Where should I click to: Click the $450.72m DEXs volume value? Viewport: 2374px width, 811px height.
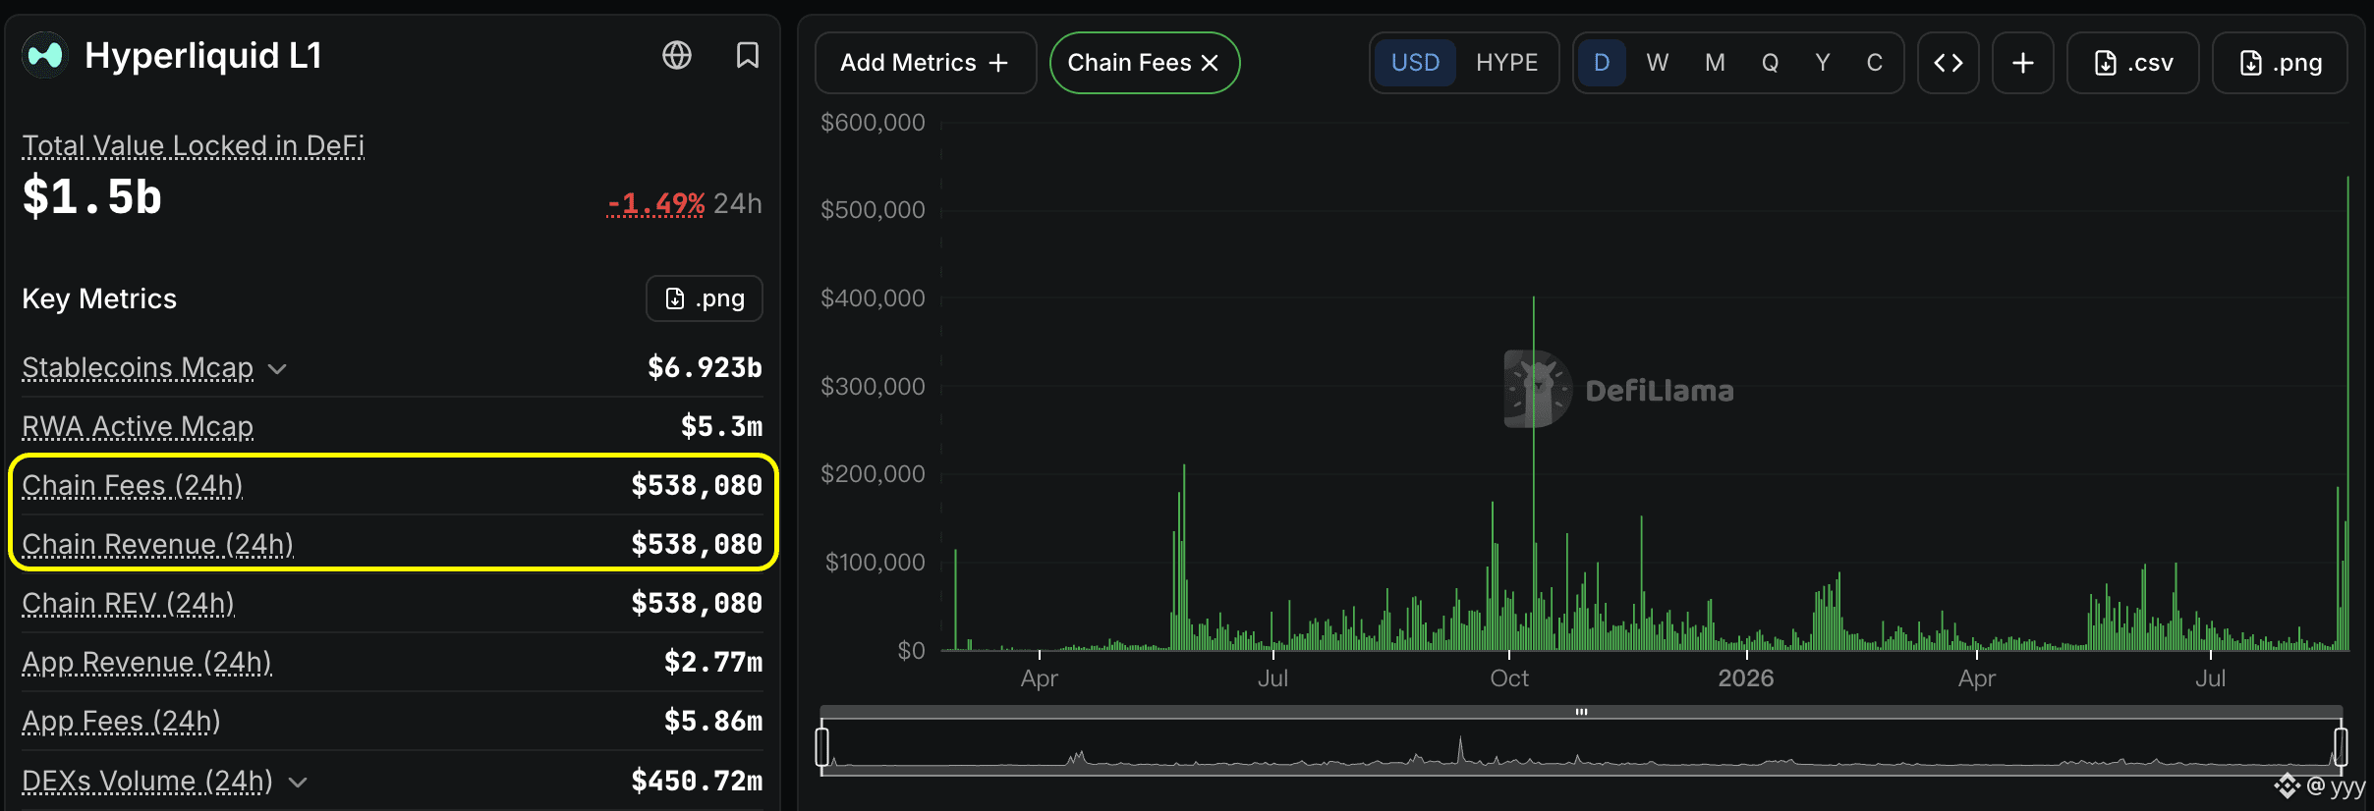coord(697,781)
